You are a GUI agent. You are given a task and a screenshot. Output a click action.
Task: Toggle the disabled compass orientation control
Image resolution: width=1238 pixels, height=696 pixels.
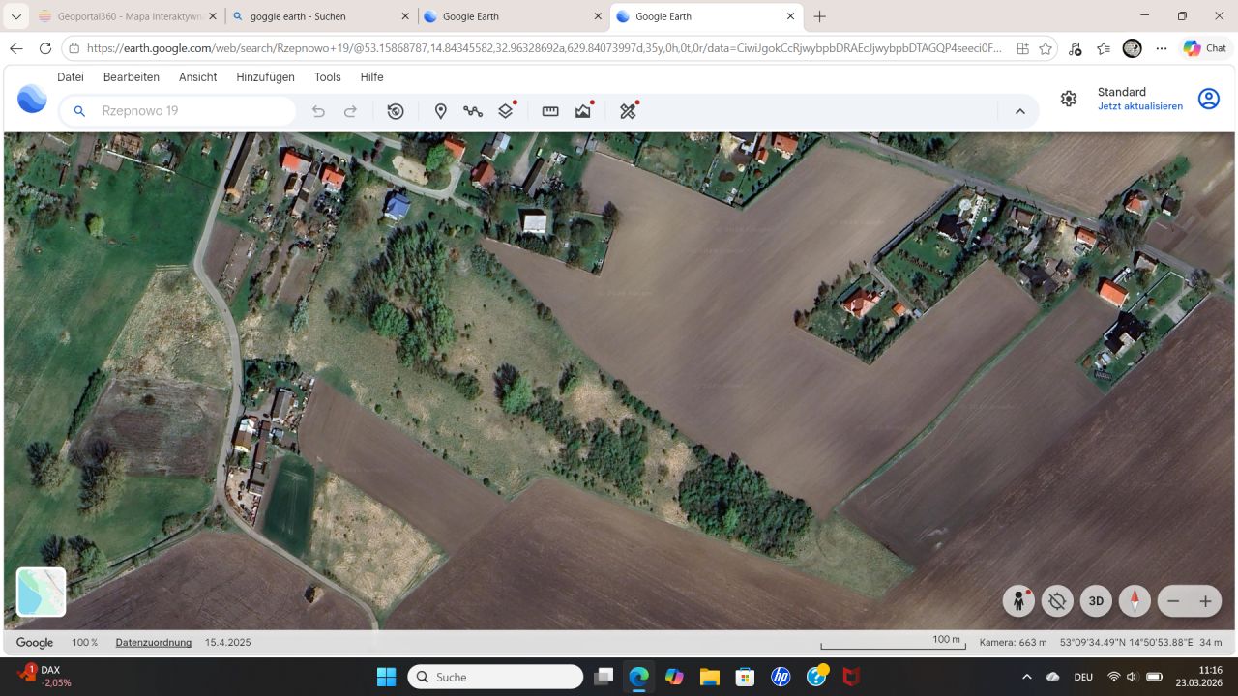pos(1057,600)
